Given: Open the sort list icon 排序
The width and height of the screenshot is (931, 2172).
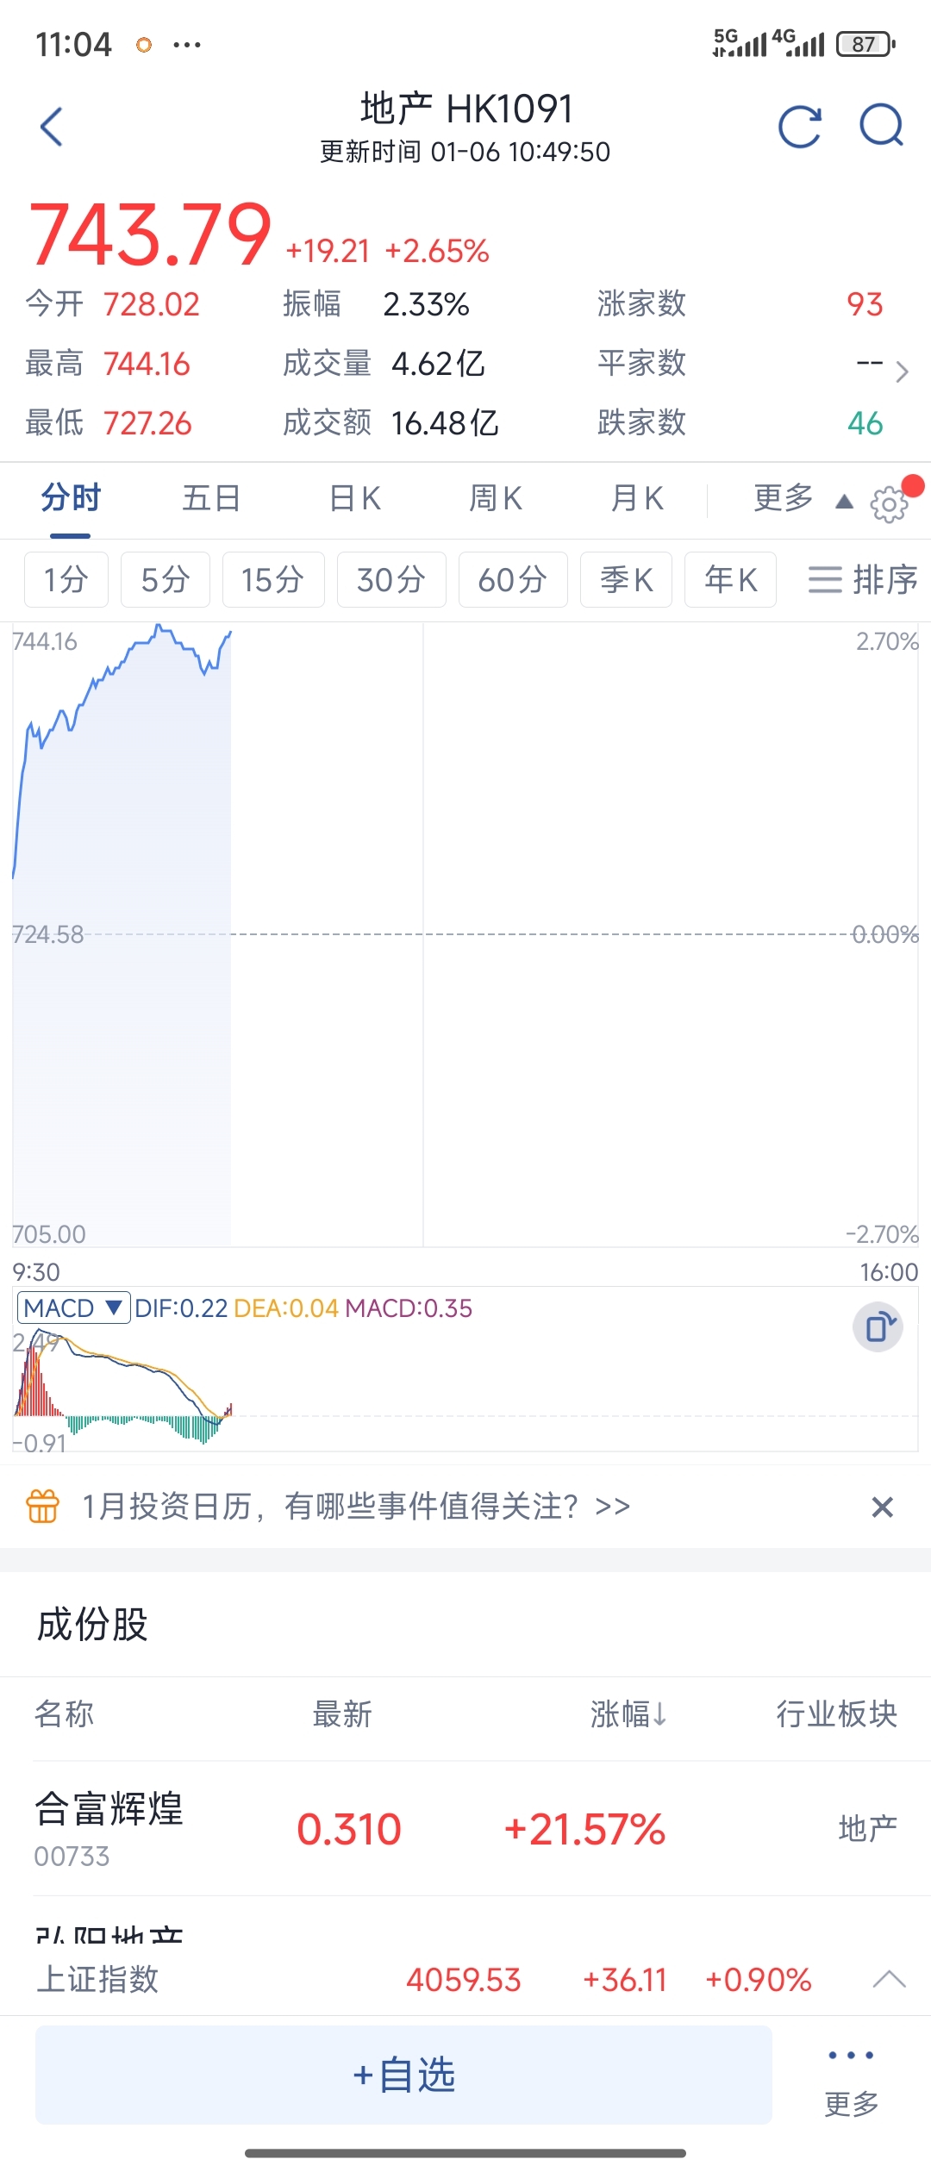Looking at the screenshot, I should tap(862, 579).
